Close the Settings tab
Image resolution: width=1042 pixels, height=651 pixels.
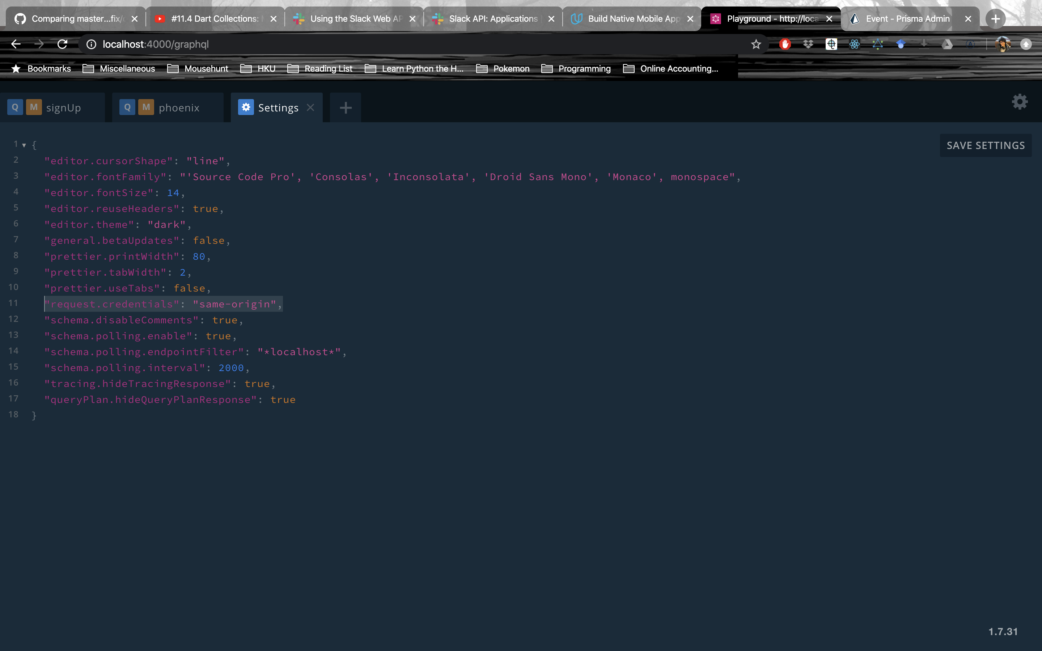[310, 107]
